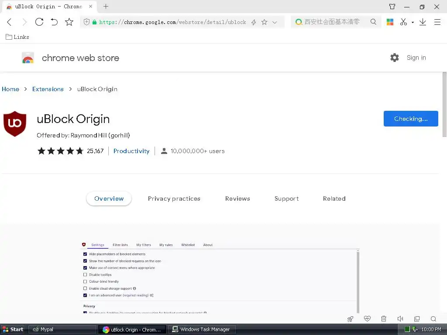
Task: Click the search magnifier icon in search box
Action: (x=373, y=22)
